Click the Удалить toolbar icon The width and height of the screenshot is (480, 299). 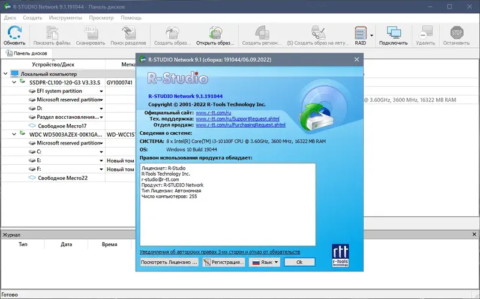point(425,32)
